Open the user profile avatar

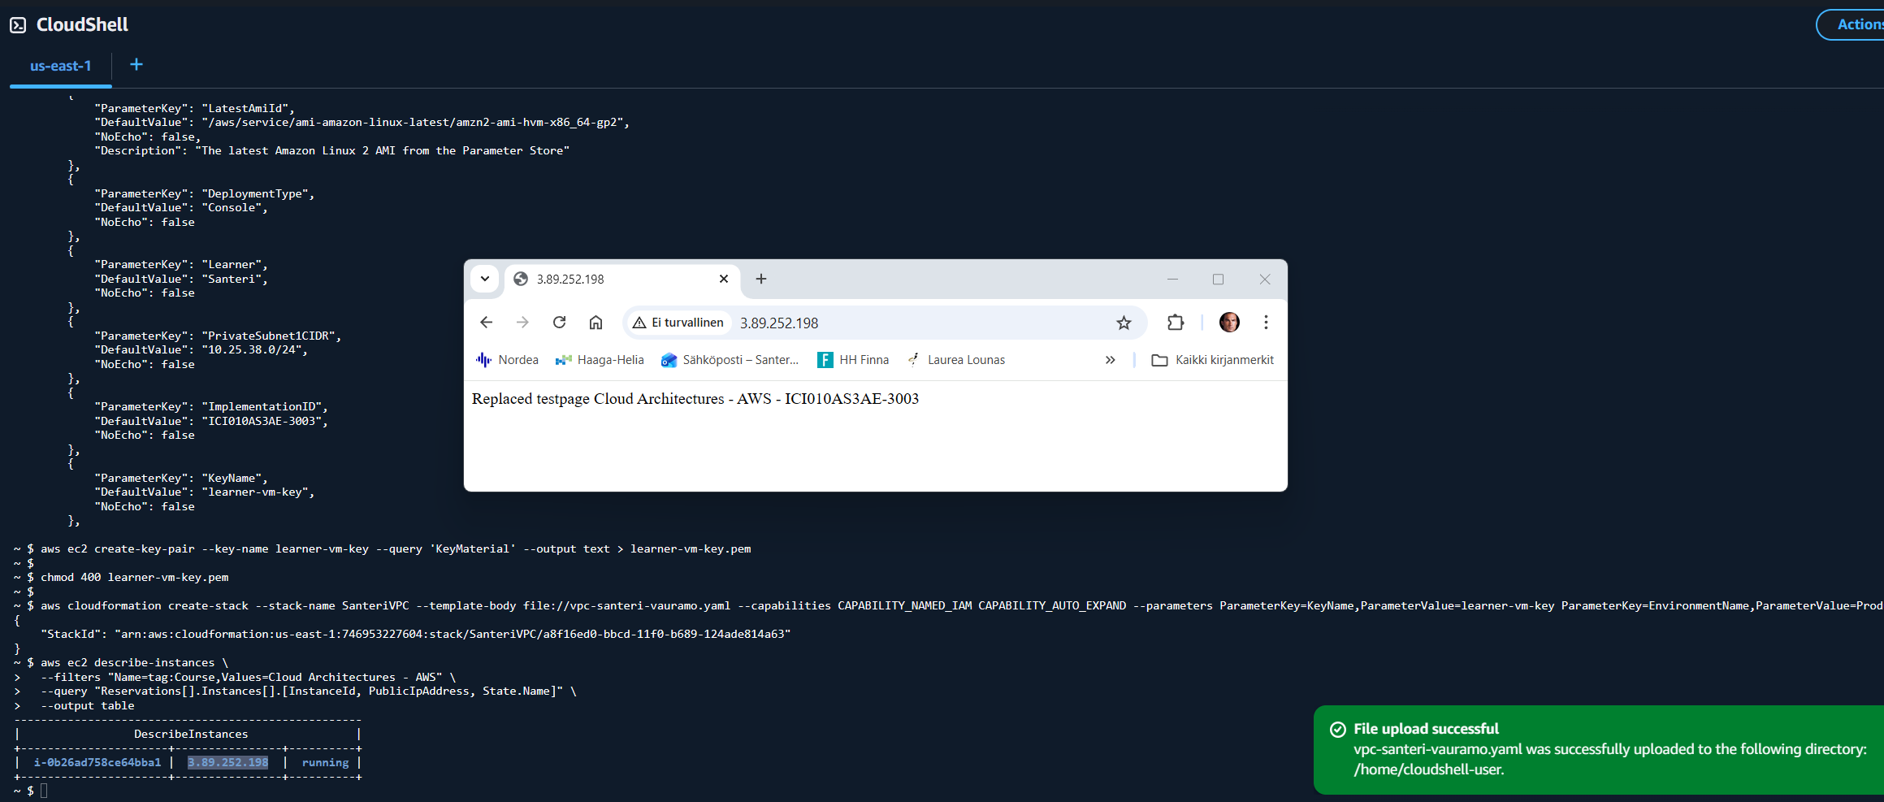(x=1229, y=323)
